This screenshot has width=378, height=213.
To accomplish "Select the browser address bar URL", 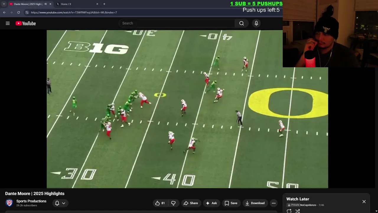I will pos(74,12).
